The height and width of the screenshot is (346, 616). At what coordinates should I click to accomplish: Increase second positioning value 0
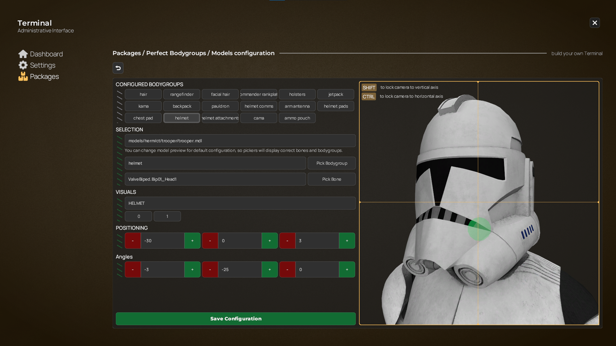(x=270, y=241)
